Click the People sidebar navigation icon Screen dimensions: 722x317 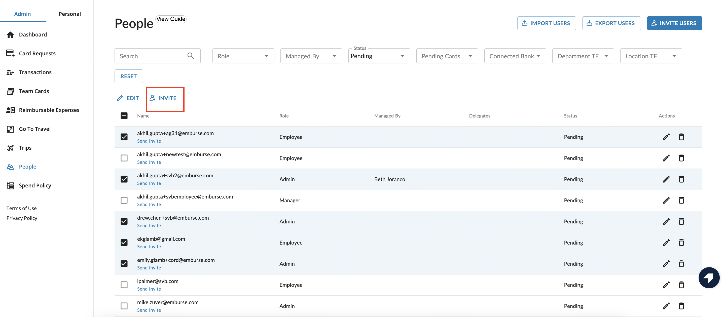(x=10, y=166)
